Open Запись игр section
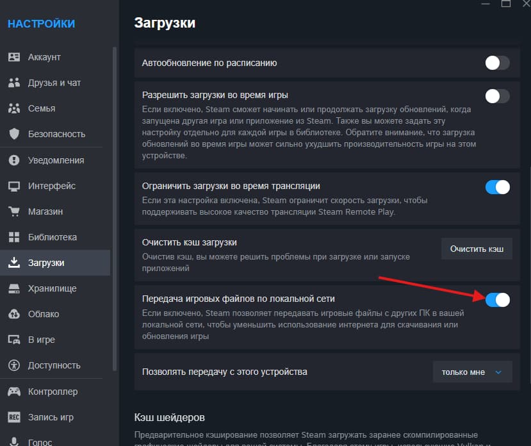This screenshot has height=446, width=531. tap(55, 417)
